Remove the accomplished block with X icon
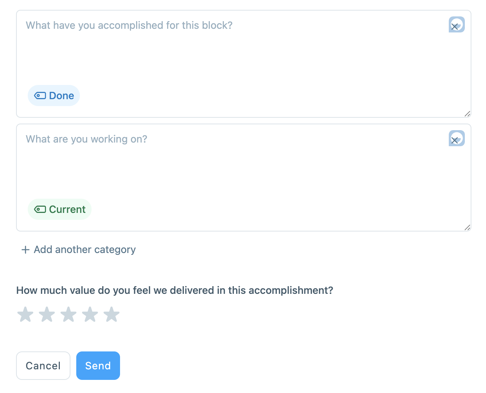 click(455, 27)
